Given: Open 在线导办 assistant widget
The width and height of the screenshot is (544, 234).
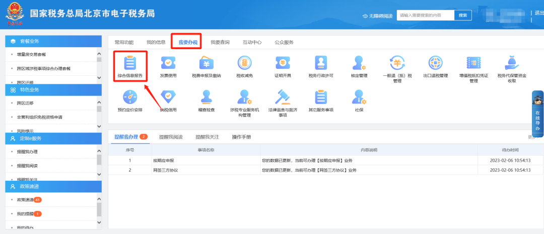Looking at the screenshot, I should pyautogui.click(x=537, y=114).
